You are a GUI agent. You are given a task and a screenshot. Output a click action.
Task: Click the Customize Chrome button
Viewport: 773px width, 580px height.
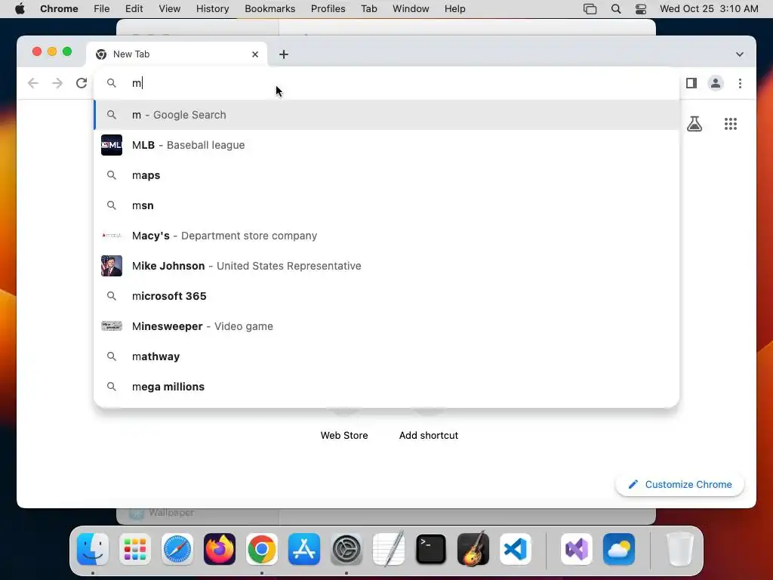click(x=679, y=484)
